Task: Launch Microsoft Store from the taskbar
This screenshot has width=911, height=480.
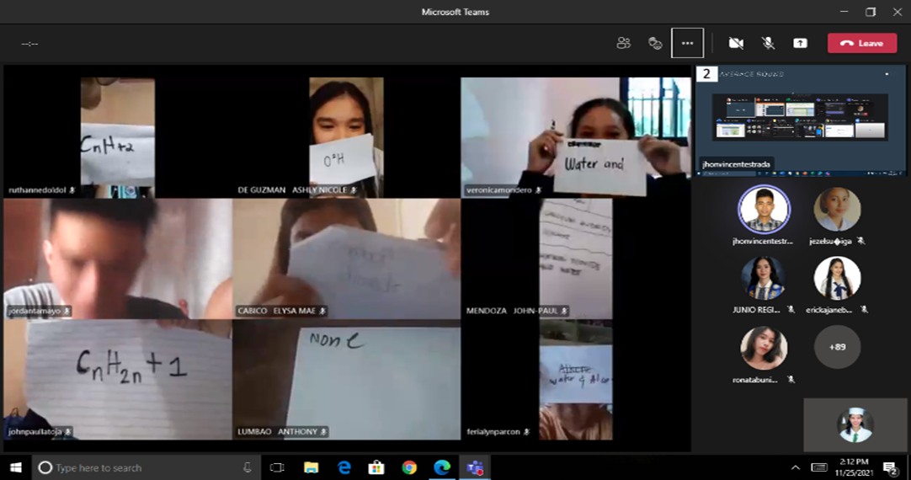Action: click(376, 467)
